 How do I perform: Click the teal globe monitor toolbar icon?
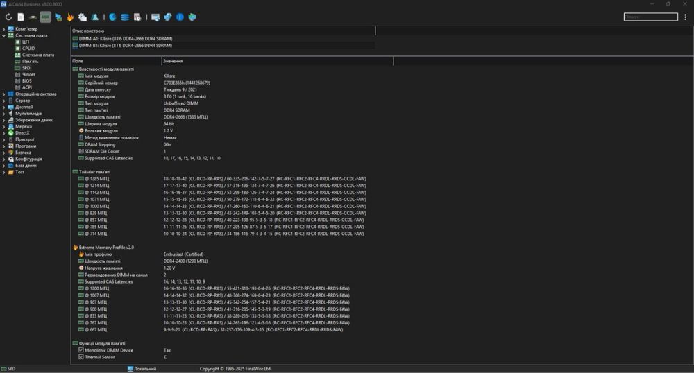(192, 17)
